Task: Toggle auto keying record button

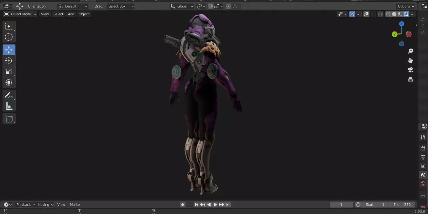Action: pyautogui.click(x=183, y=205)
